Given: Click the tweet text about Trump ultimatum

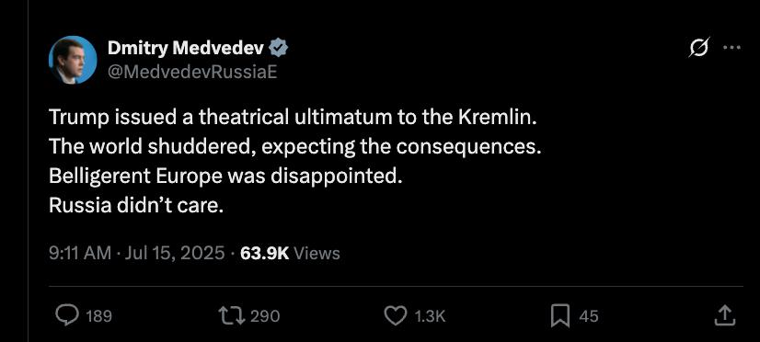Looking at the screenshot, I should 294,163.
